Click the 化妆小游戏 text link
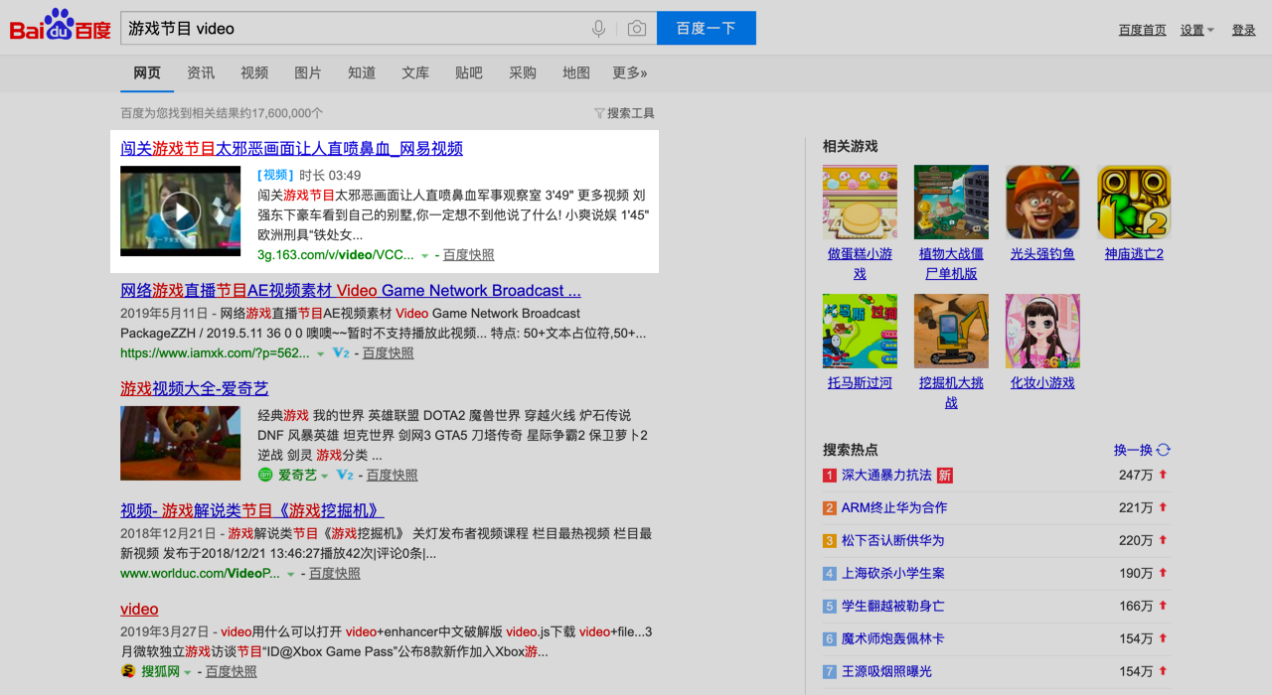This screenshot has height=695, width=1272. point(1042,382)
